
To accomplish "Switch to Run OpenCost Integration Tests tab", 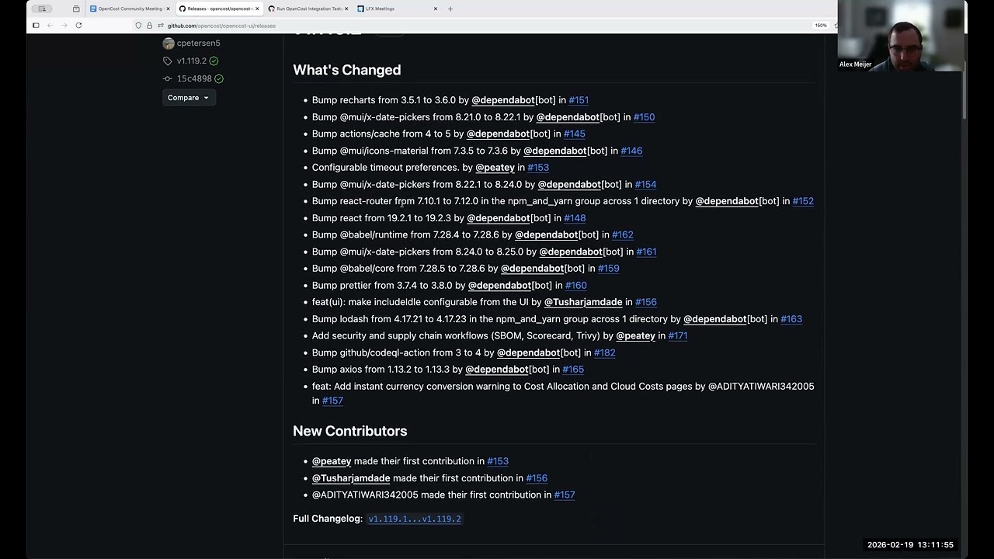I will click(x=309, y=9).
